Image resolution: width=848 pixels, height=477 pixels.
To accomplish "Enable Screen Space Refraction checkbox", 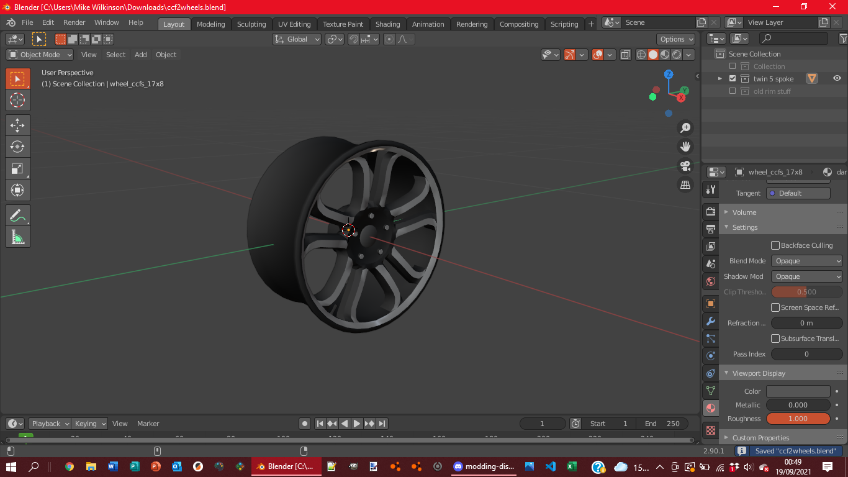I will (775, 307).
